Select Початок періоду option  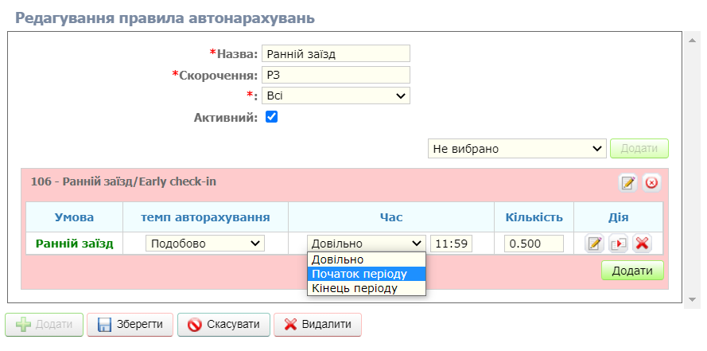(x=367, y=274)
